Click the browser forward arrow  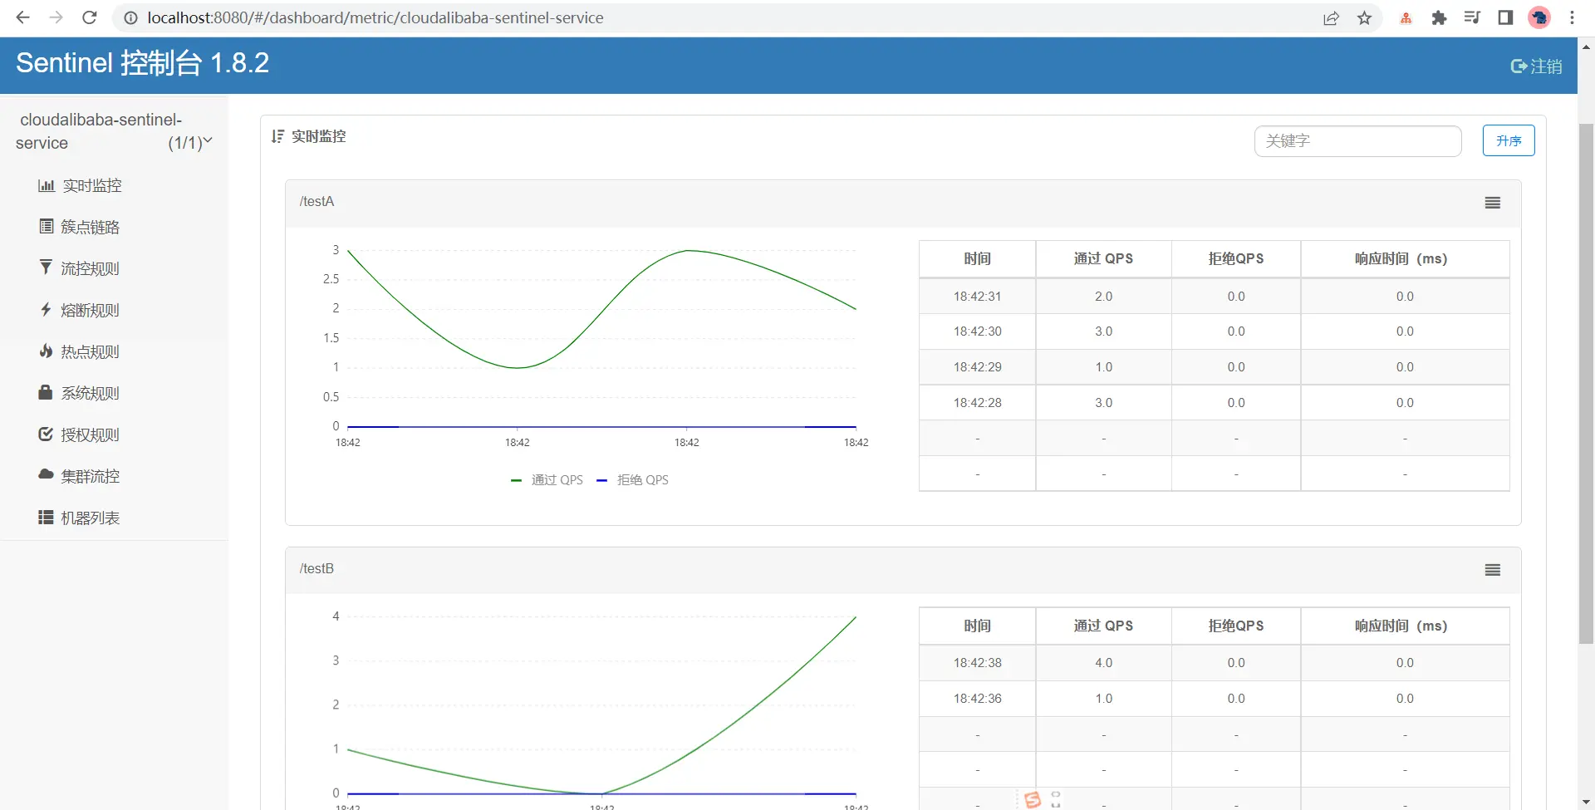coord(56,17)
